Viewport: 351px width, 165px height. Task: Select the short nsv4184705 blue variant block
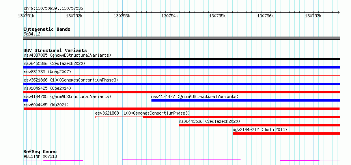pyautogui.click(x=26, y=100)
